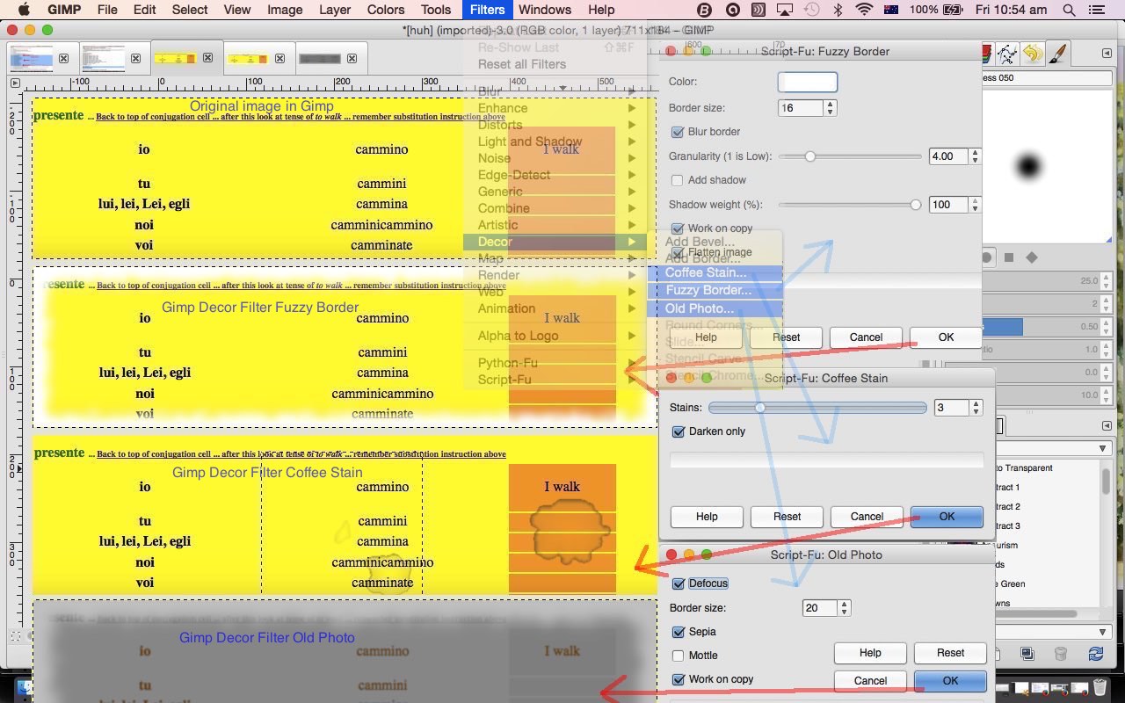
Task: Click the Wi-Fi status icon
Action: click(x=864, y=10)
